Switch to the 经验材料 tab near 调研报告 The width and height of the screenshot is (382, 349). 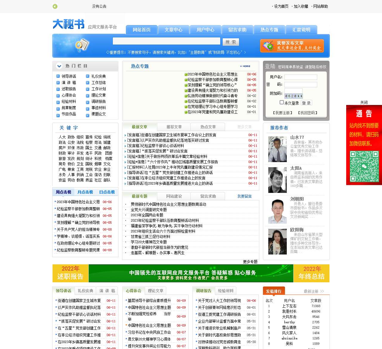[226, 291]
